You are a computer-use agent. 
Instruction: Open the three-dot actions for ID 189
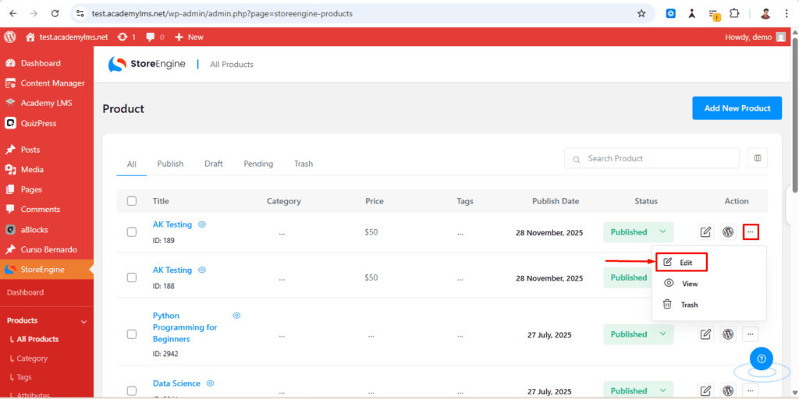point(751,232)
